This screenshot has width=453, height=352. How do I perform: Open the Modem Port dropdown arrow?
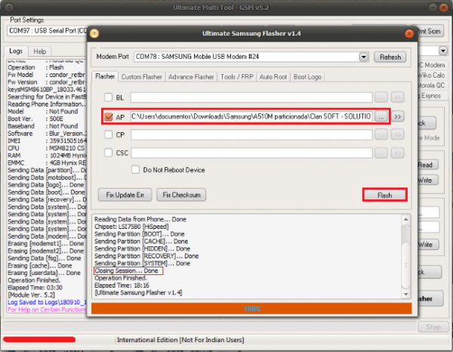(364, 57)
